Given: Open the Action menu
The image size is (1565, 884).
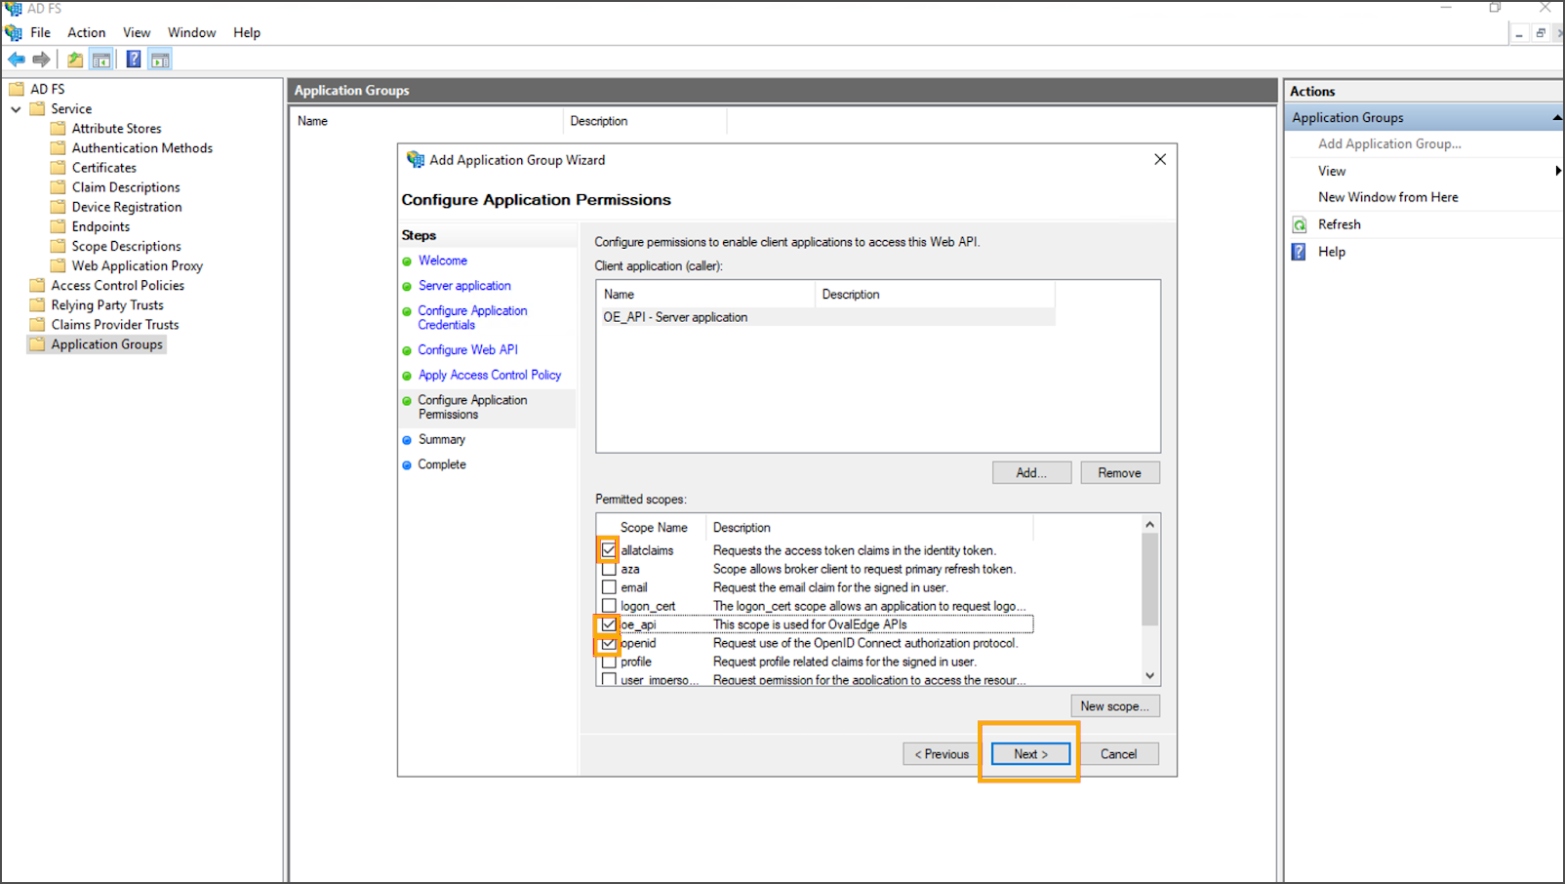Looking at the screenshot, I should [x=86, y=32].
